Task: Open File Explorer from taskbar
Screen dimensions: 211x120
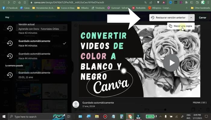Action: 97,116
